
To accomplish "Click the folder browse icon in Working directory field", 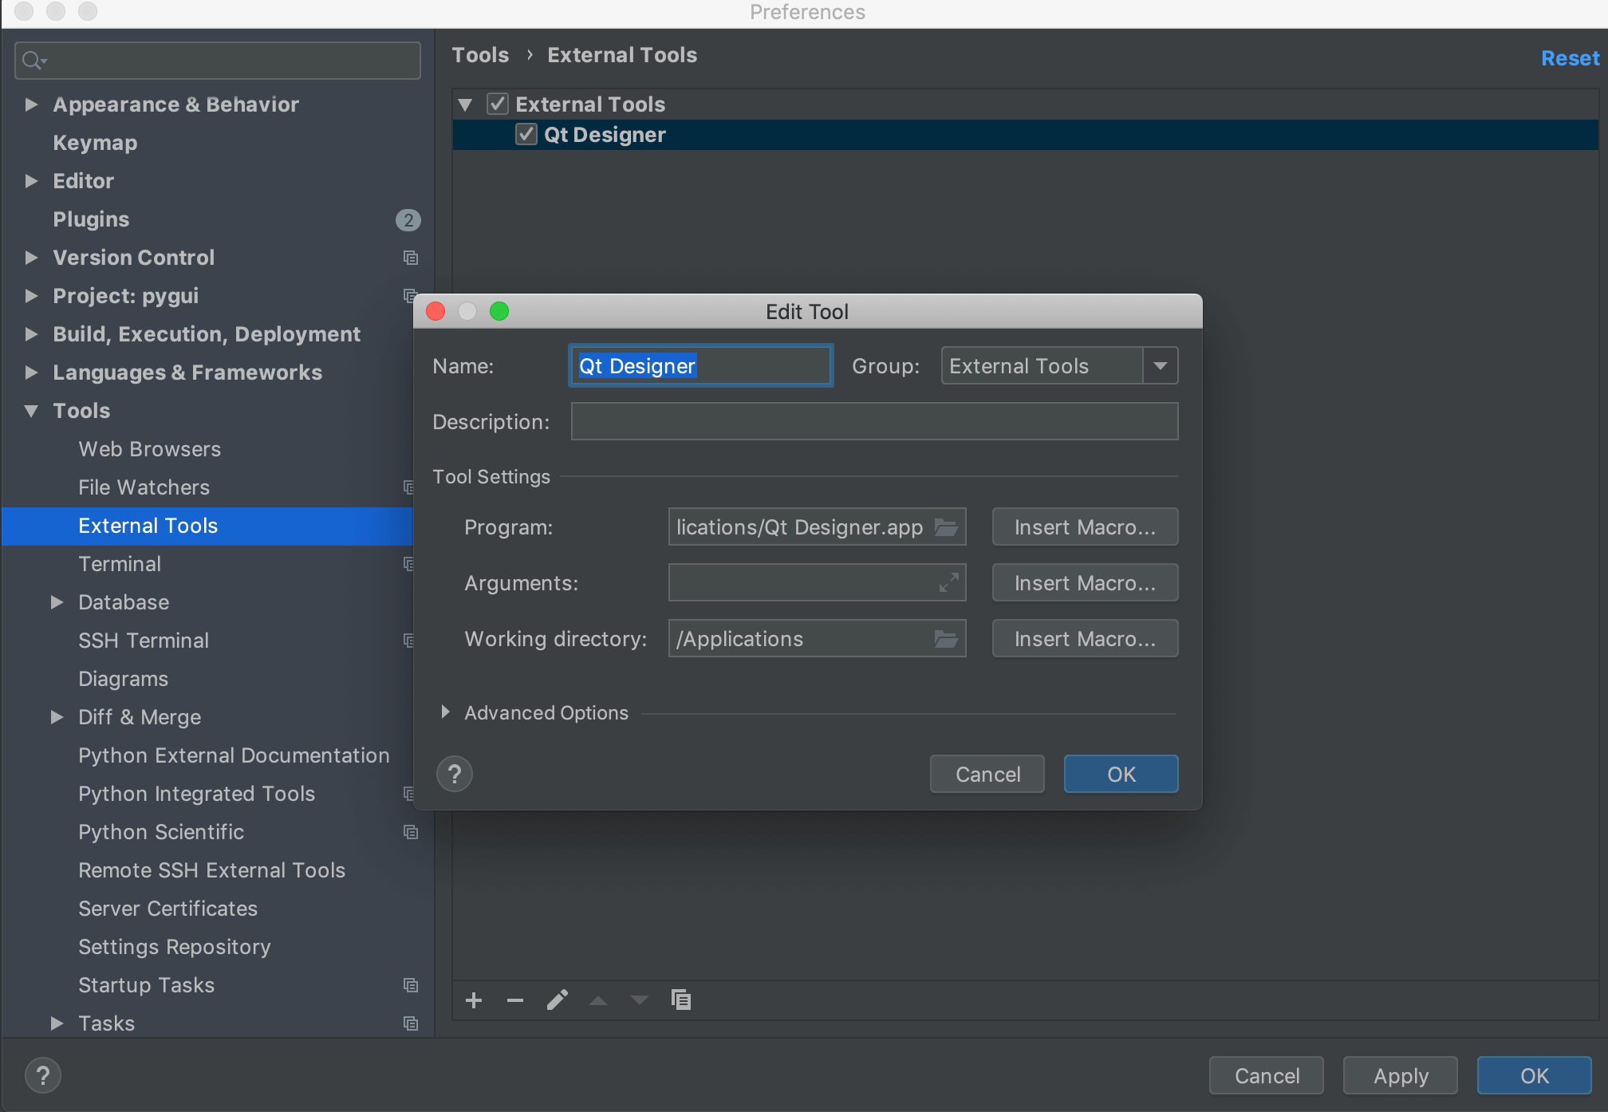I will coord(946,639).
